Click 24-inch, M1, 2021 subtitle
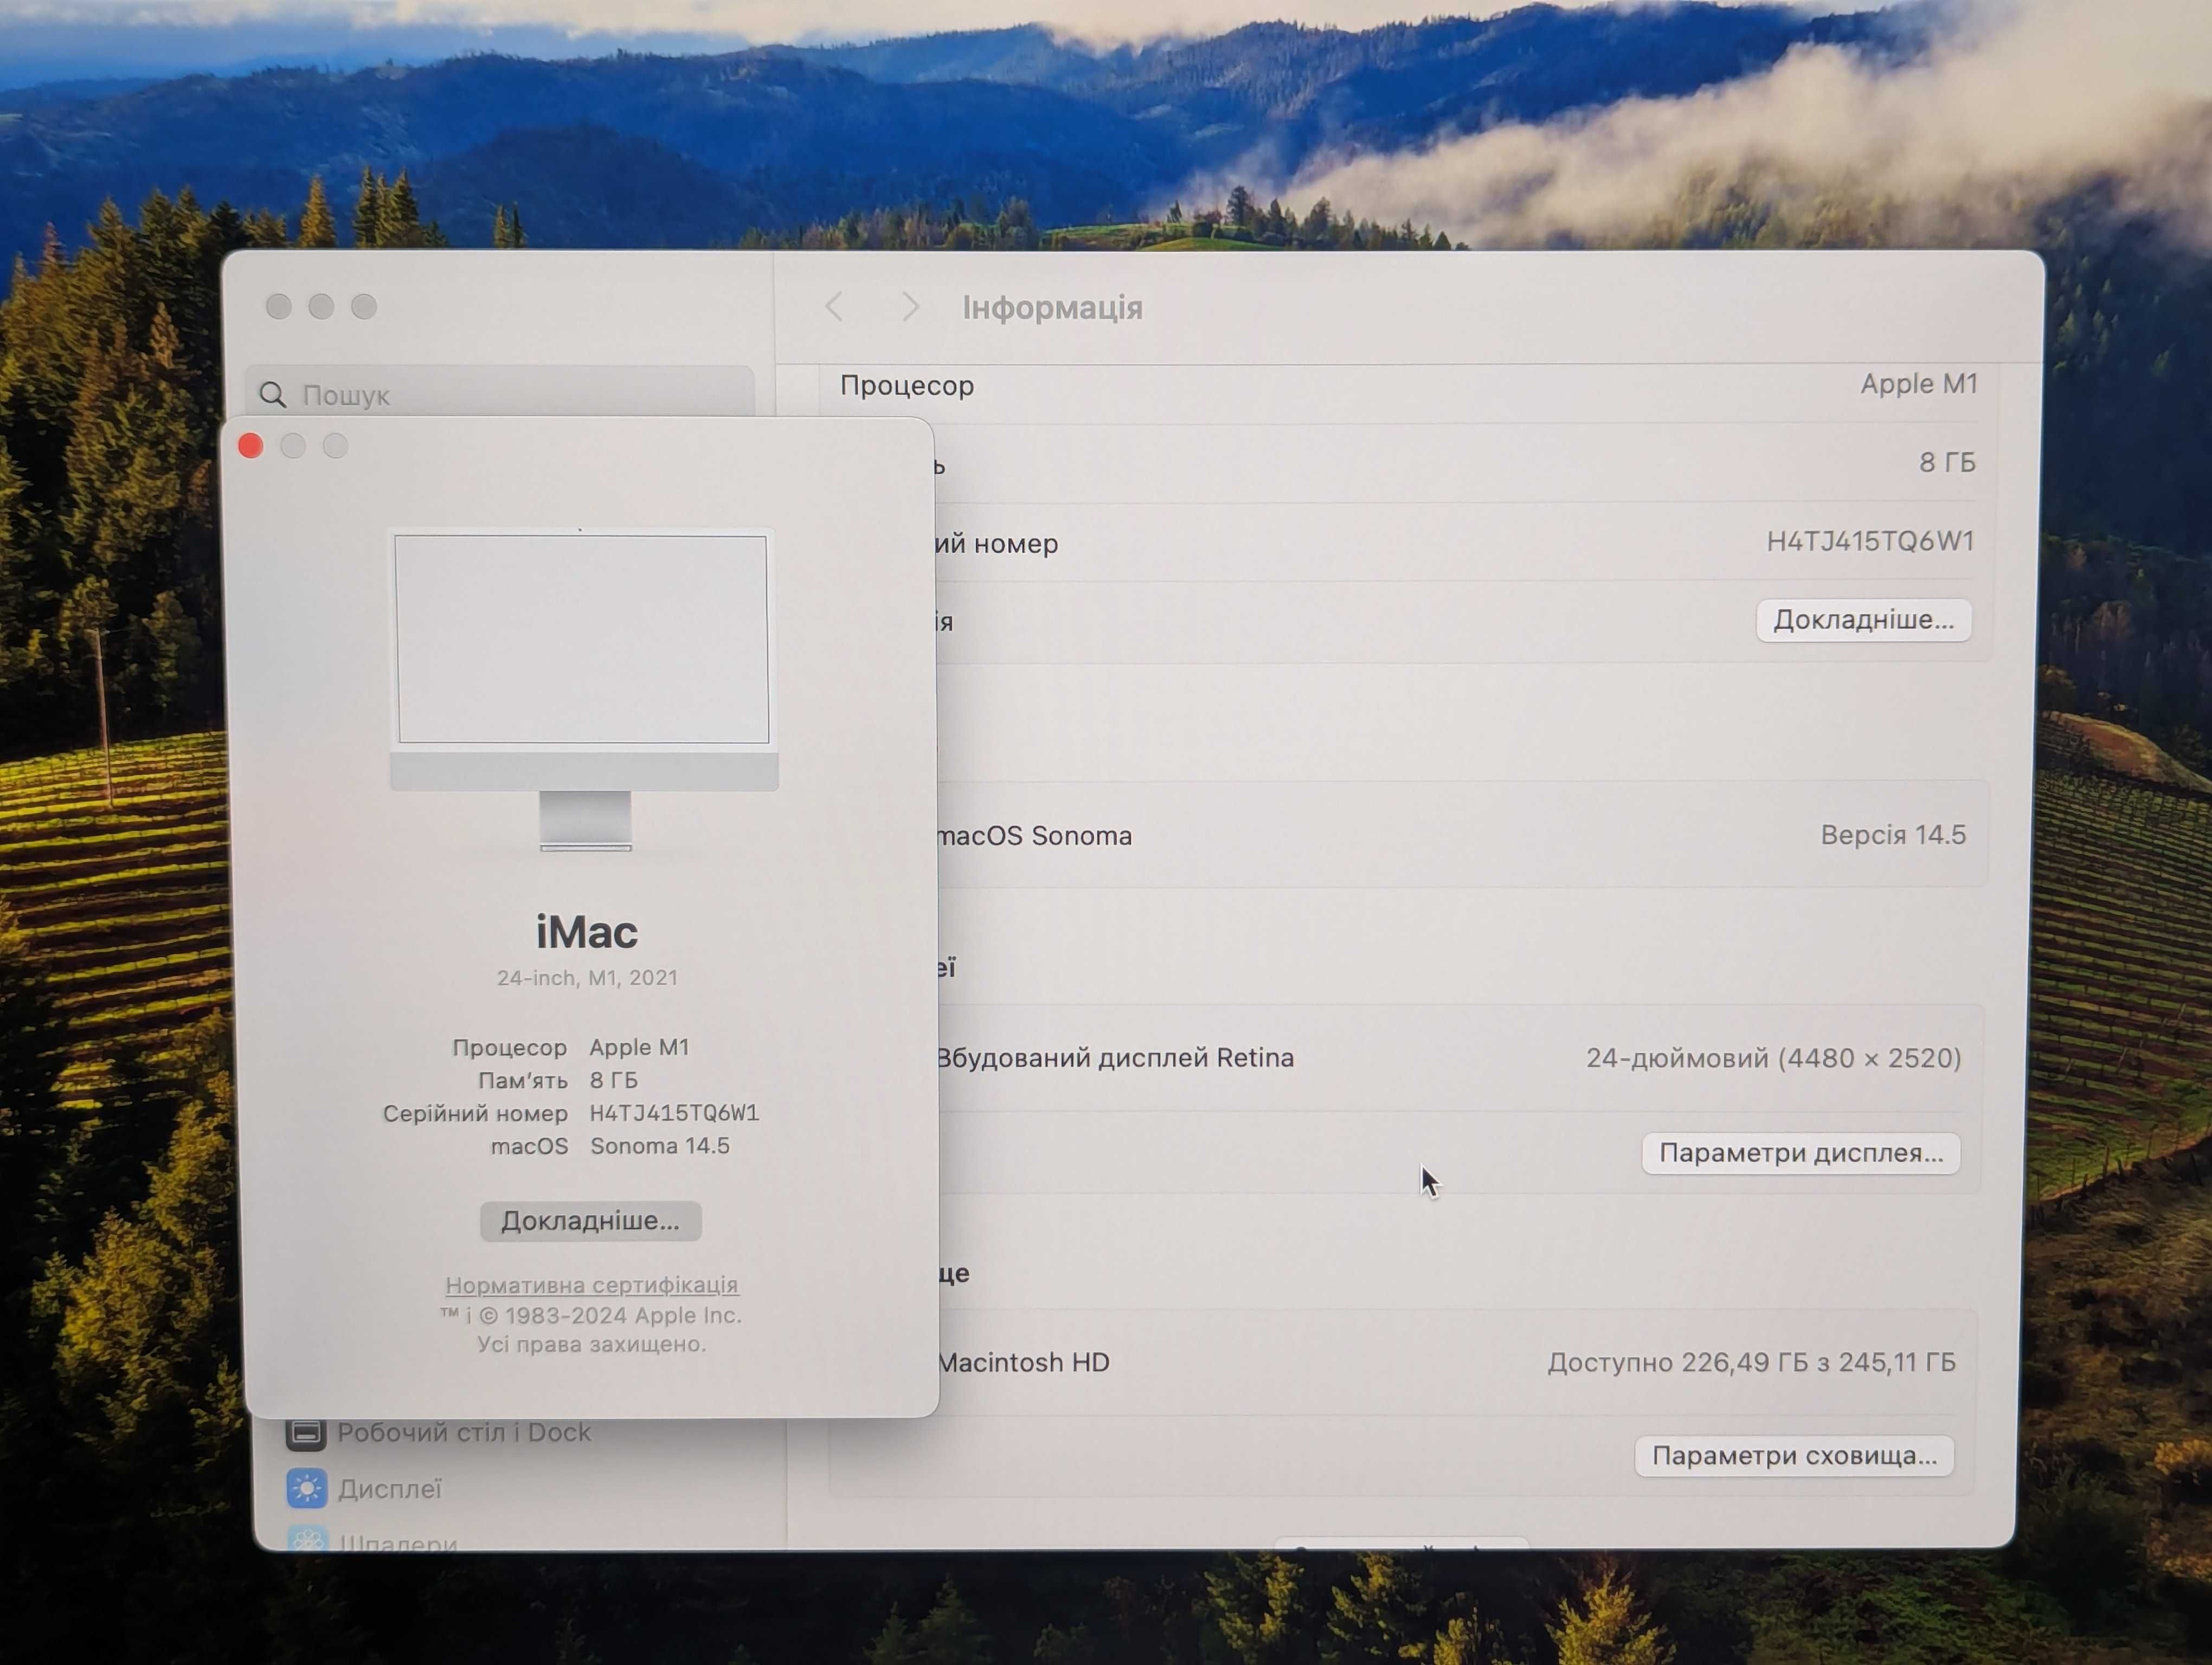The height and width of the screenshot is (1665, 2212). 587,977
